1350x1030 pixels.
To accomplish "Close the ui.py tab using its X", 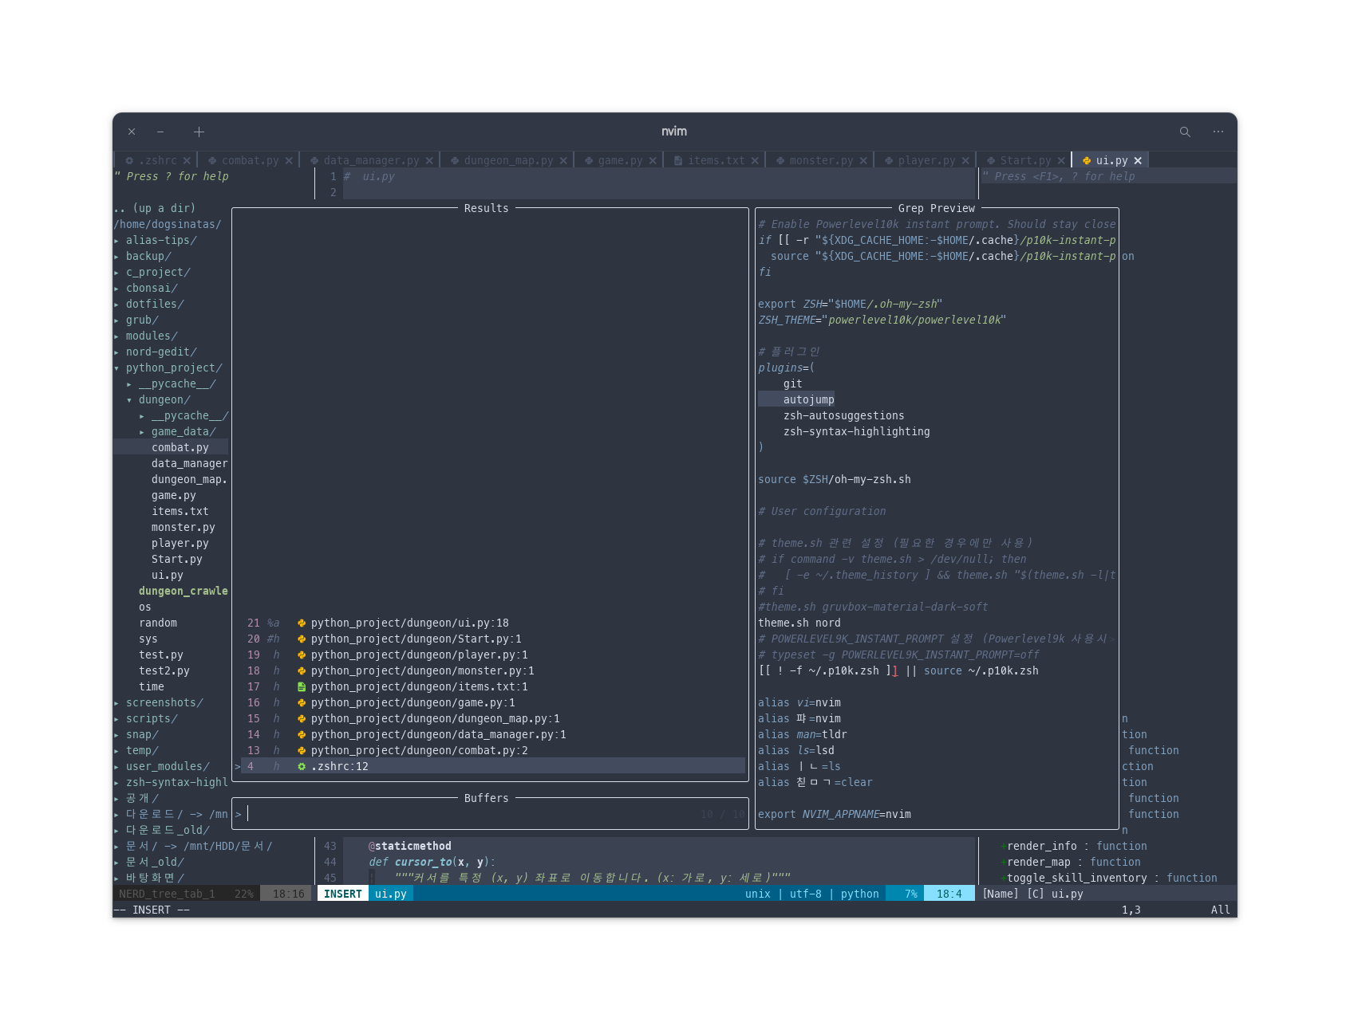I will point(1138,161).
